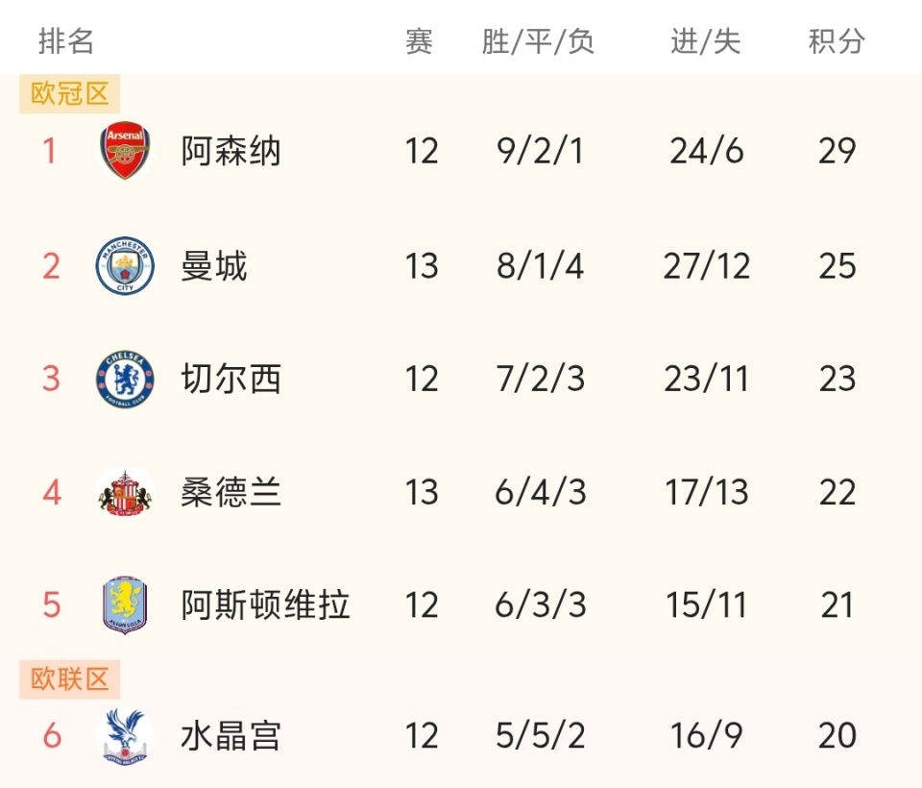The width and height of the screenshot is (922, 788).
Task: Click the 赛 matches-played column header
Action: pyautogui.click(x=420, y=41)
